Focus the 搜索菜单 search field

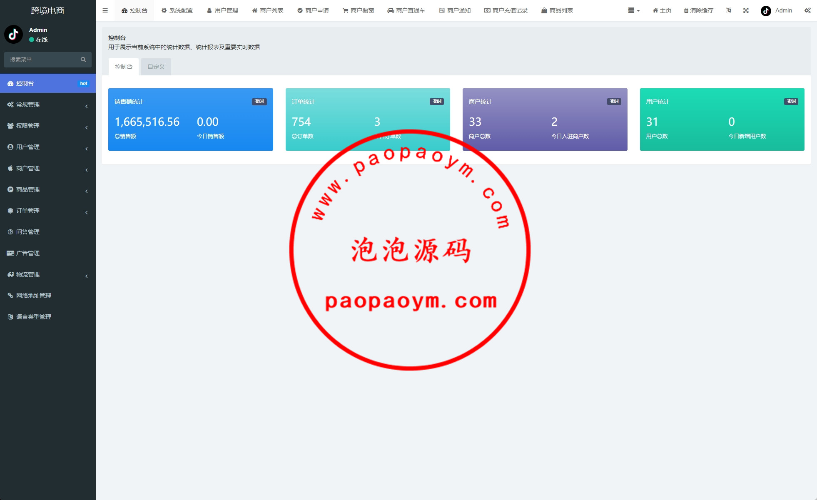pyautogui.click(x=40, y=60)
